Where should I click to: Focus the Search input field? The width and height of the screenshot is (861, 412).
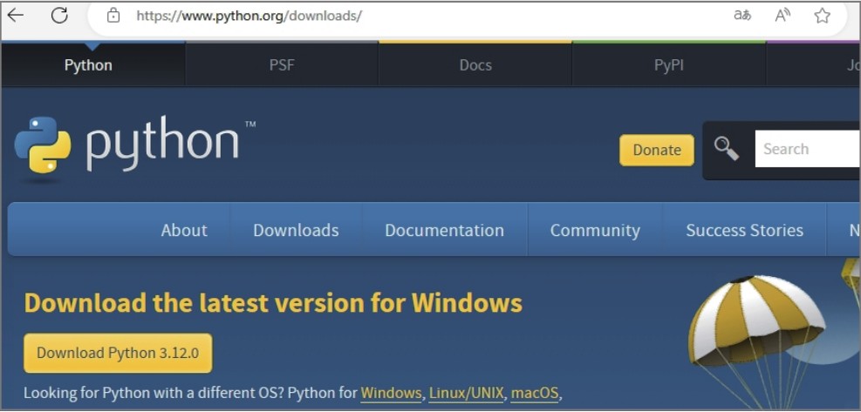point(808,149)
